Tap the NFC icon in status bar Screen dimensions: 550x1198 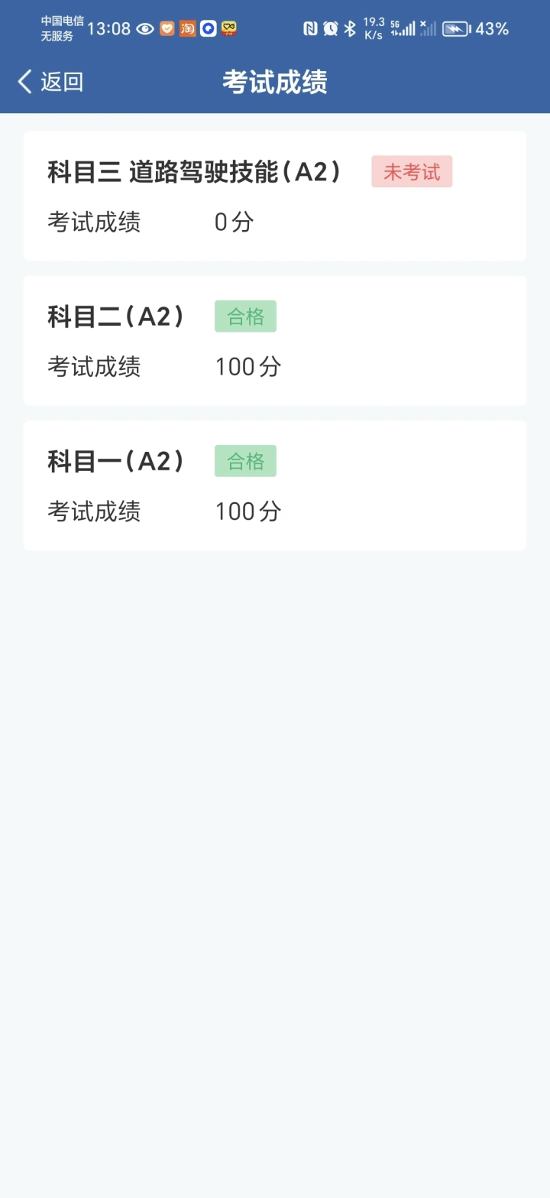point(310,29)
